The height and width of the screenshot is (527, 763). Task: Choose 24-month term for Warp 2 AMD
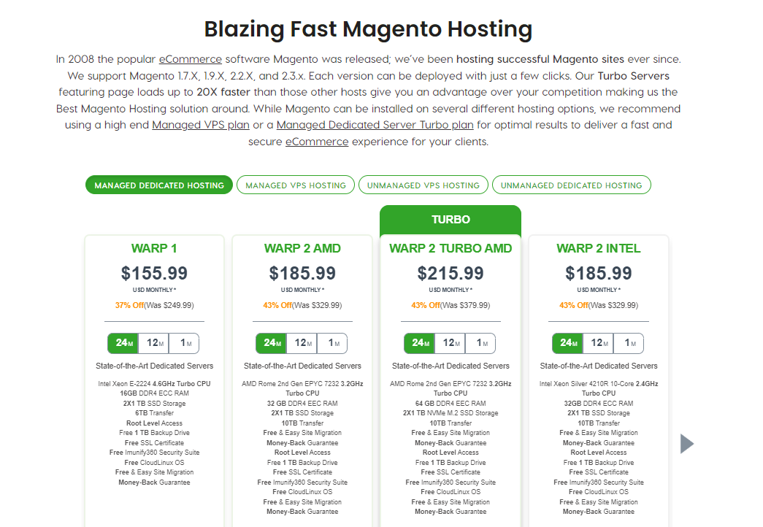(271, 343)
